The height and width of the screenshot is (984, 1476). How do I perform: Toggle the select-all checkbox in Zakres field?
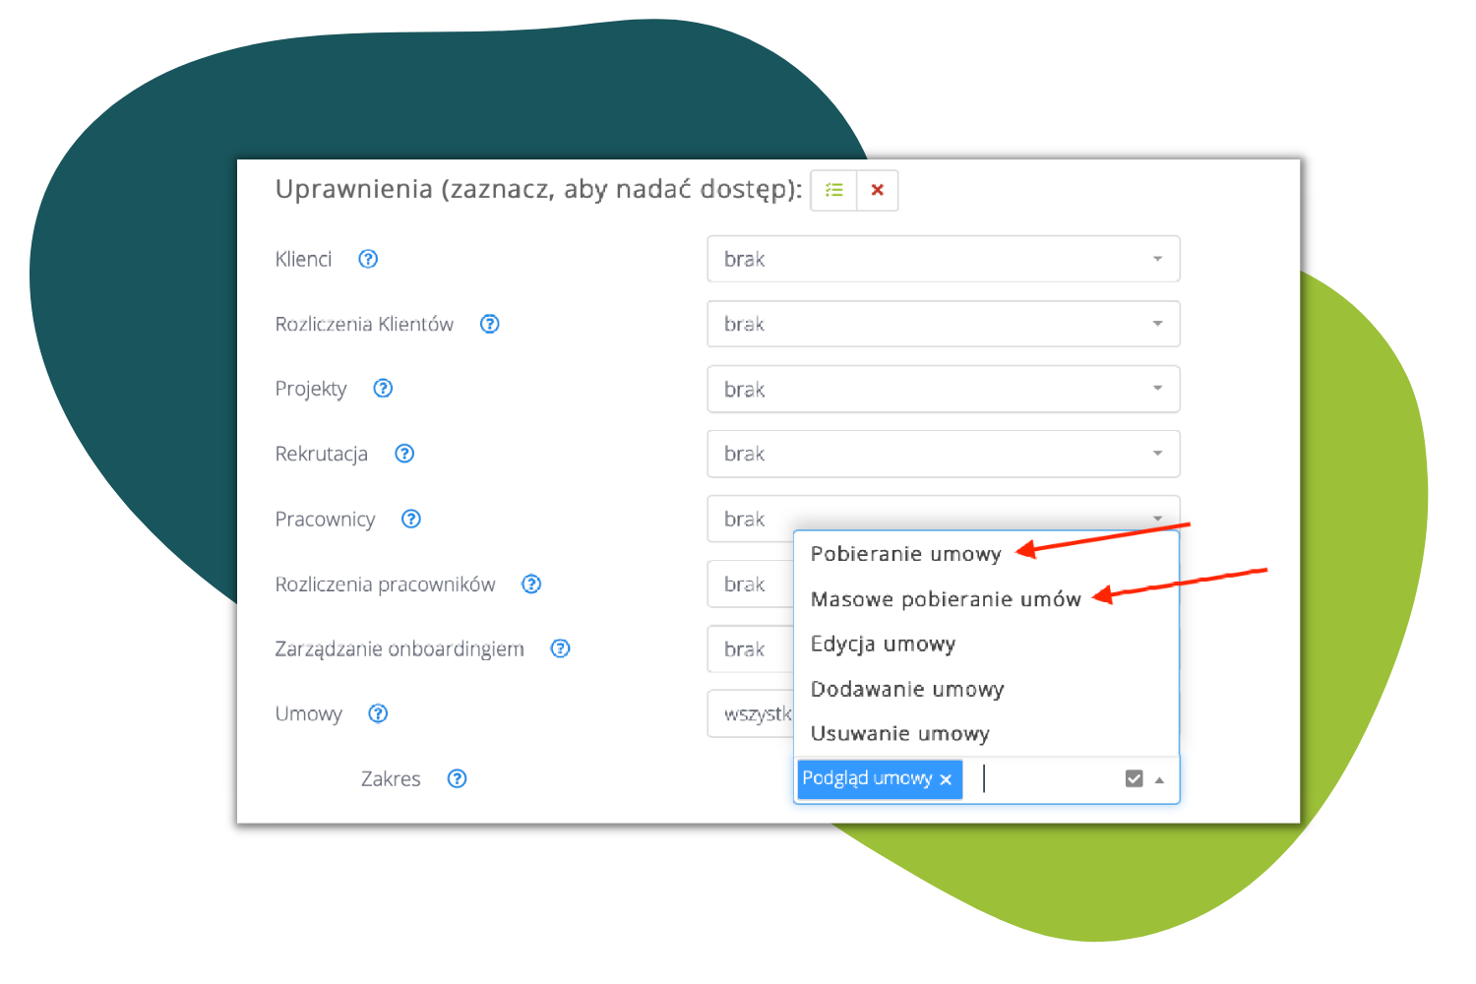tap(1134, 779)
